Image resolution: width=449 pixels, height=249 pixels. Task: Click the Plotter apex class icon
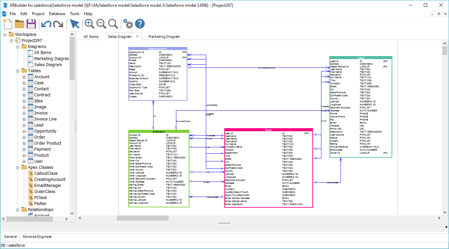[x=31, y=204]
